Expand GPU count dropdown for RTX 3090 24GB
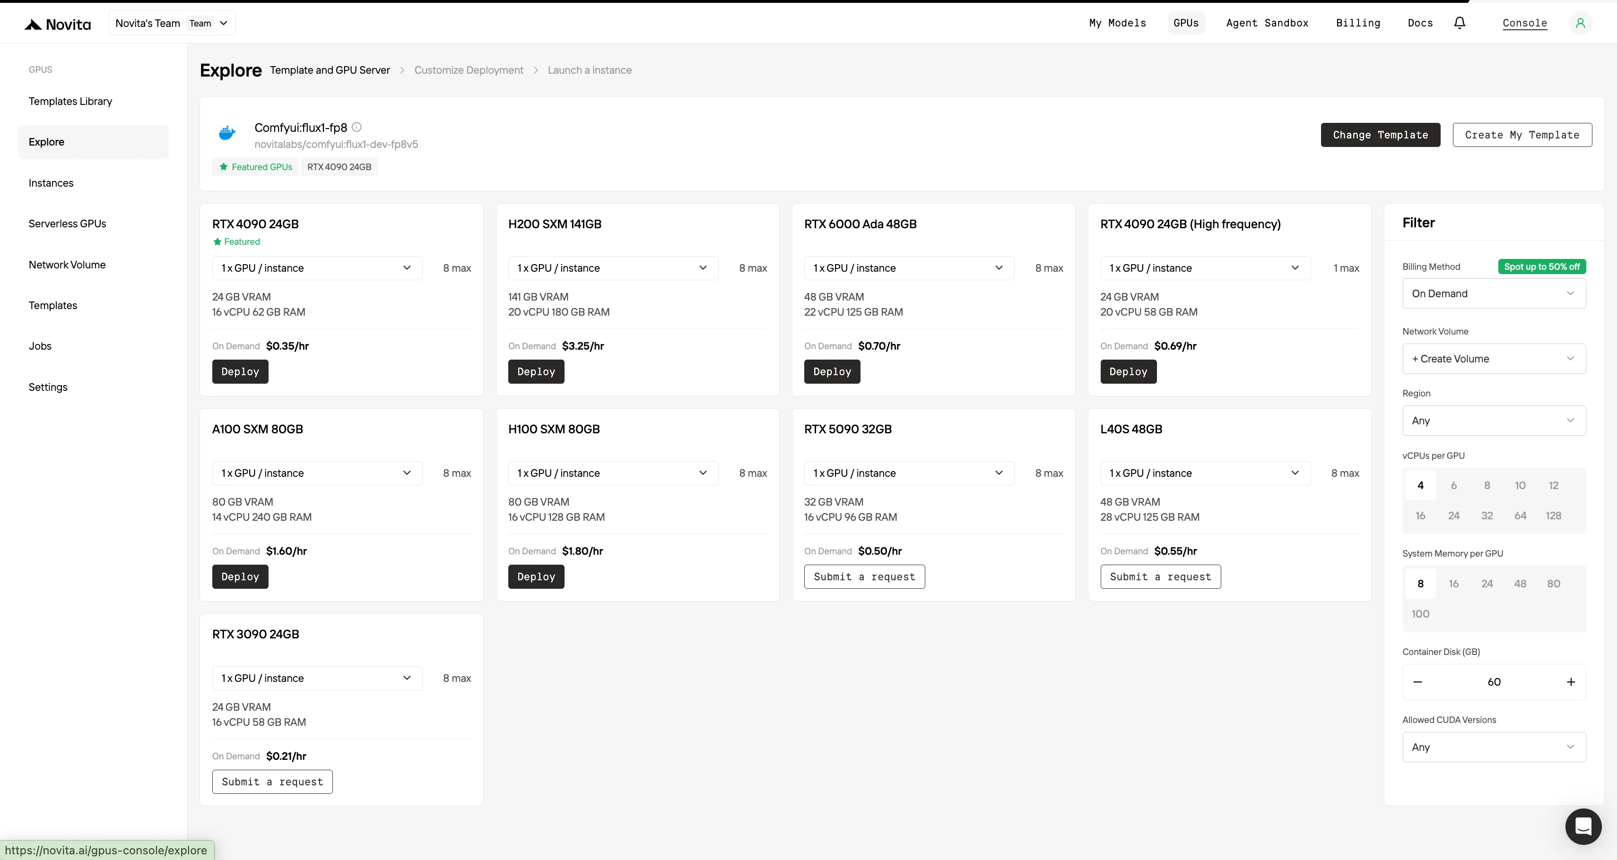Screen dimensions: 1617x860 click(x=317, y=678)
